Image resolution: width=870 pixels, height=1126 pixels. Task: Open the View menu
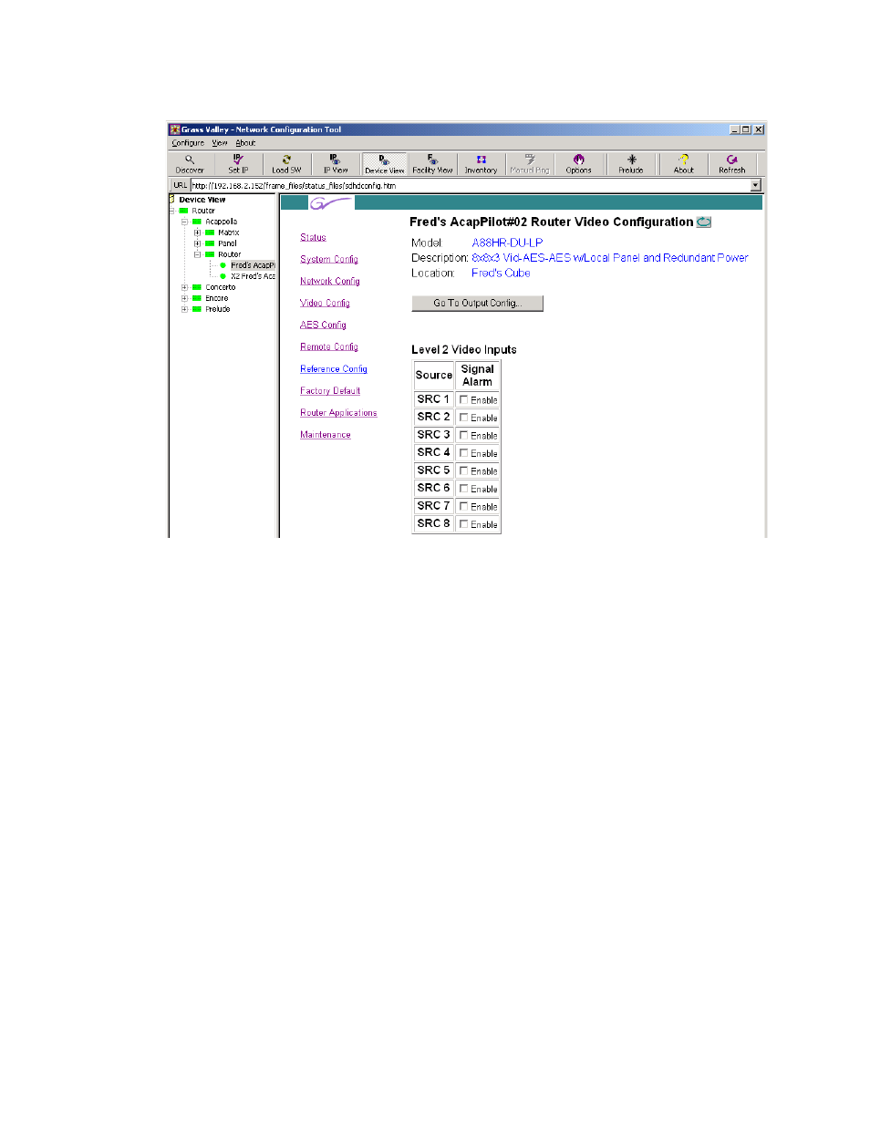pyautogui.click(x=220, y=143)
